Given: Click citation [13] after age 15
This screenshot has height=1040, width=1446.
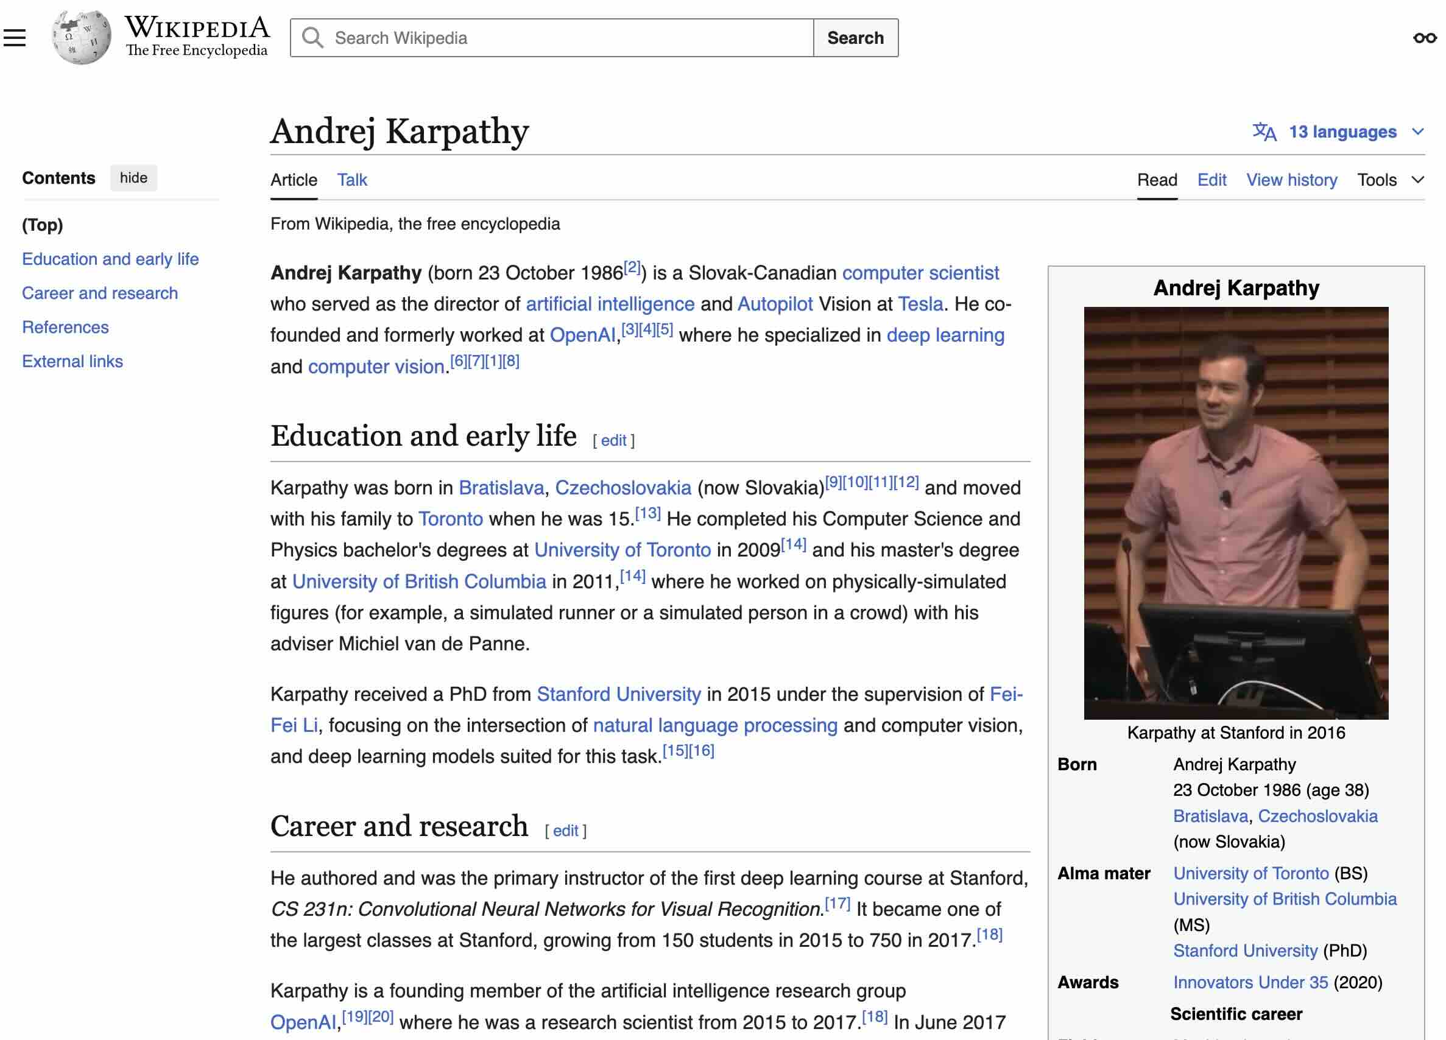Looking at the screenshot, I should pyautogui.click(x=647, y=514).
